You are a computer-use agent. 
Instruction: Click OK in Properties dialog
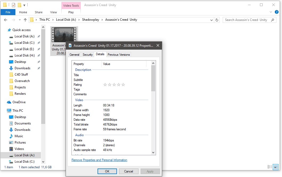(107, 171)
